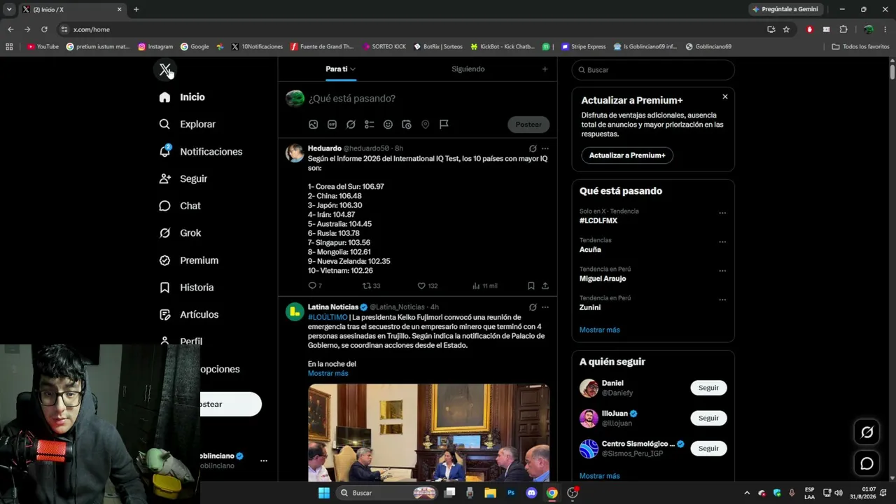
Task: Open options for the Acuña trend
Action: [722, 242]
